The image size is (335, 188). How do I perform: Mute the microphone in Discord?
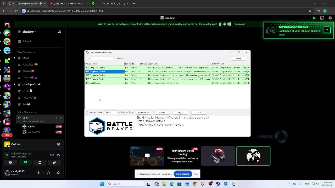38,173
